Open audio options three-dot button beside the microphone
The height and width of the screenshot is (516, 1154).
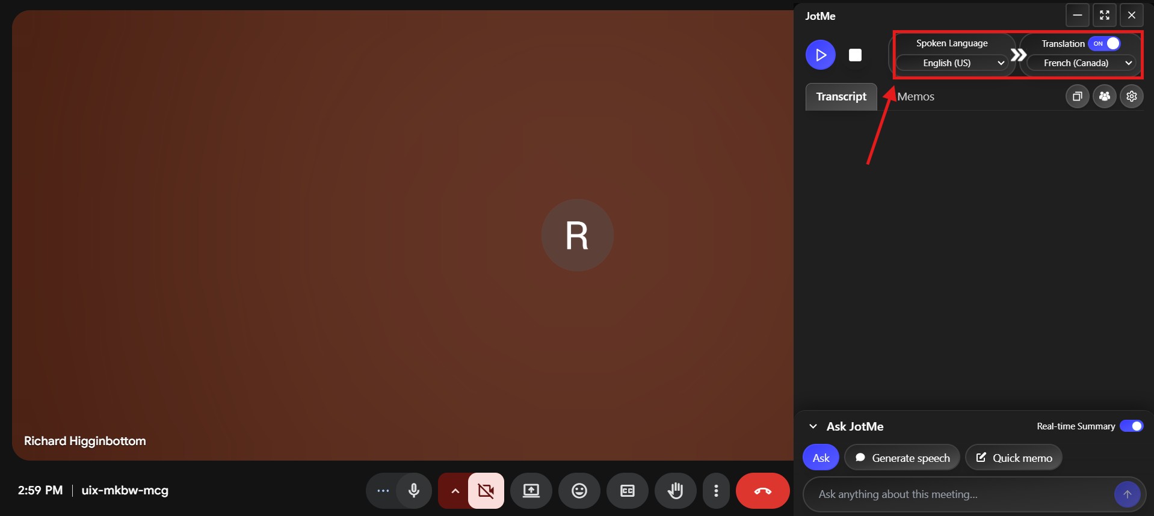[x=383, y=491]
